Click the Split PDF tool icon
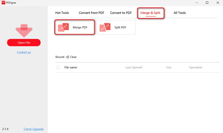The height and width of the screenshot is (133, 223). (x=105, y=27)
